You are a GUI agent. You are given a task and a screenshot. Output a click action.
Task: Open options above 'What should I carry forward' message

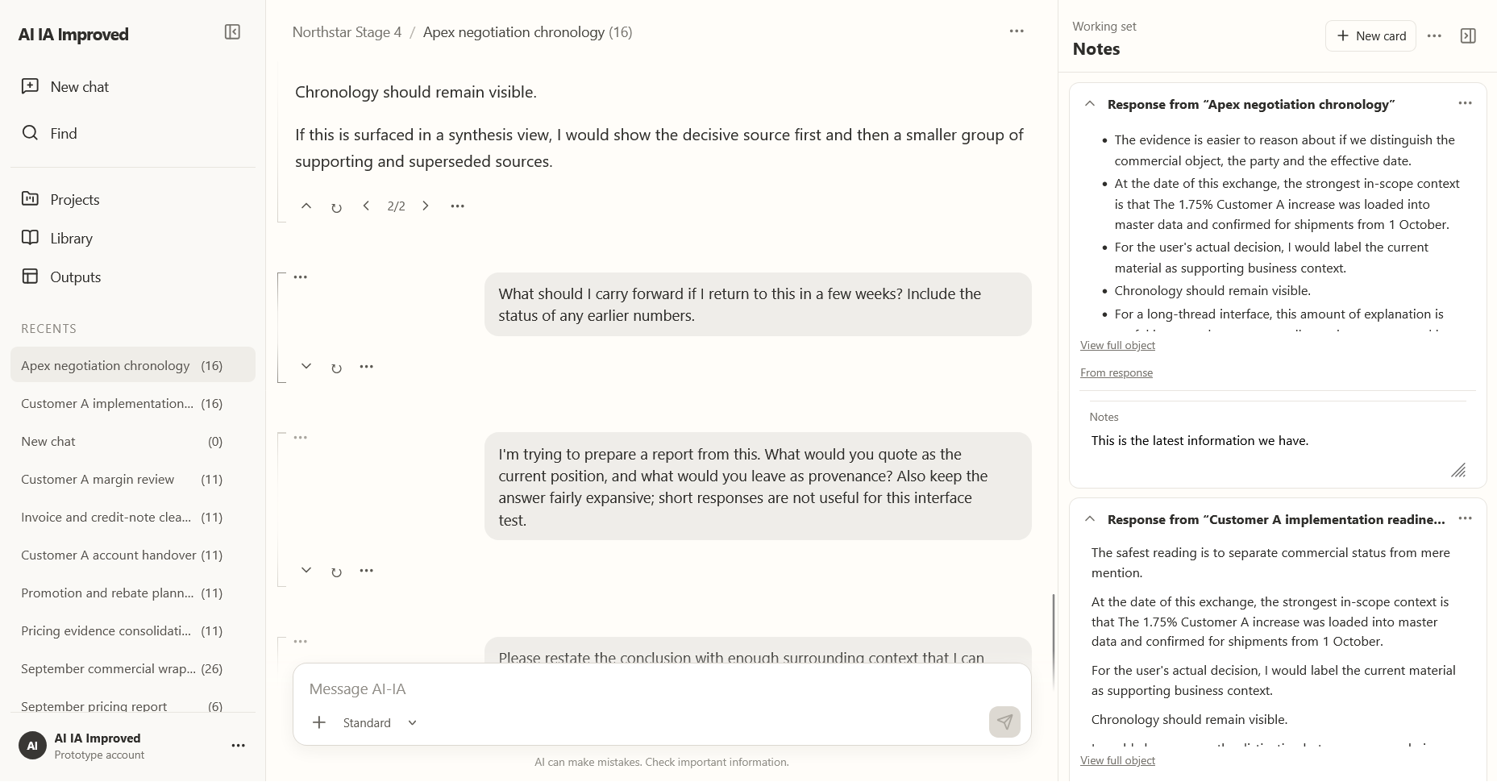[301, 277]
